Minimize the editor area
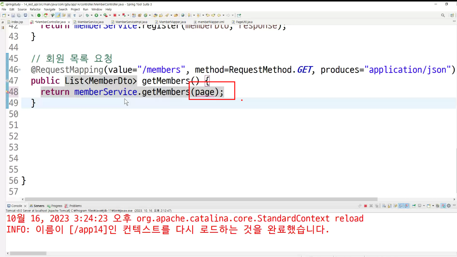 454,21
